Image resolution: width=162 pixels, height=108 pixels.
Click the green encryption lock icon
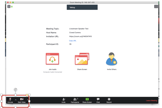12,6
